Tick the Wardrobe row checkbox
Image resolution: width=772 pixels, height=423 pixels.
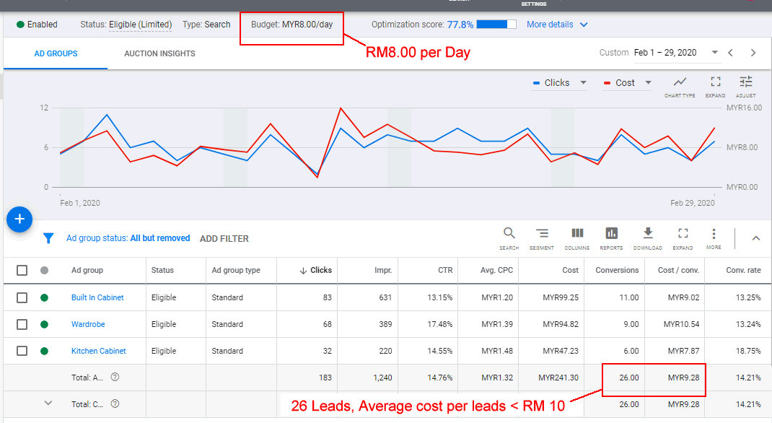click(22, 324)
